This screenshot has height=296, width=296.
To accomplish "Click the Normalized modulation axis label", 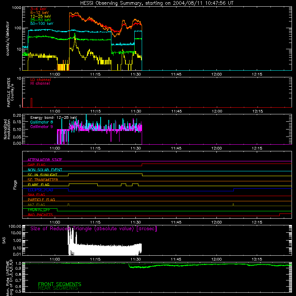I will click(x=7, y=129).
